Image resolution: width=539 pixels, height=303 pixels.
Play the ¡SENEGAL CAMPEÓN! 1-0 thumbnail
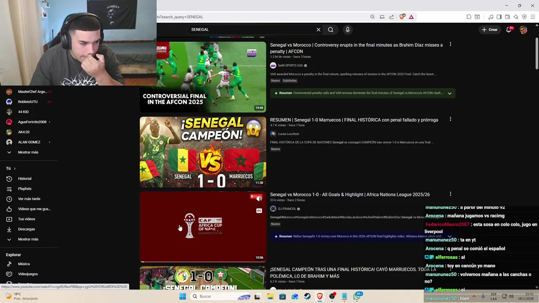pyautogui.click(x=203, y=152)
